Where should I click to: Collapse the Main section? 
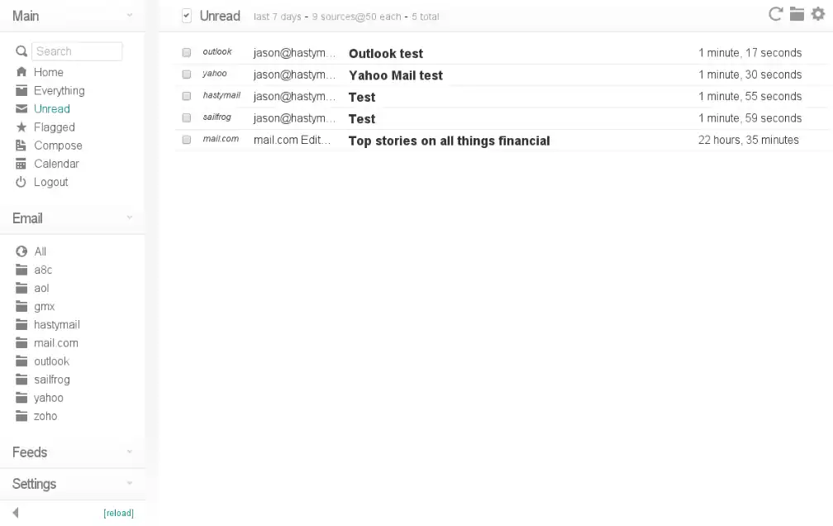click(x=130, y=16)
